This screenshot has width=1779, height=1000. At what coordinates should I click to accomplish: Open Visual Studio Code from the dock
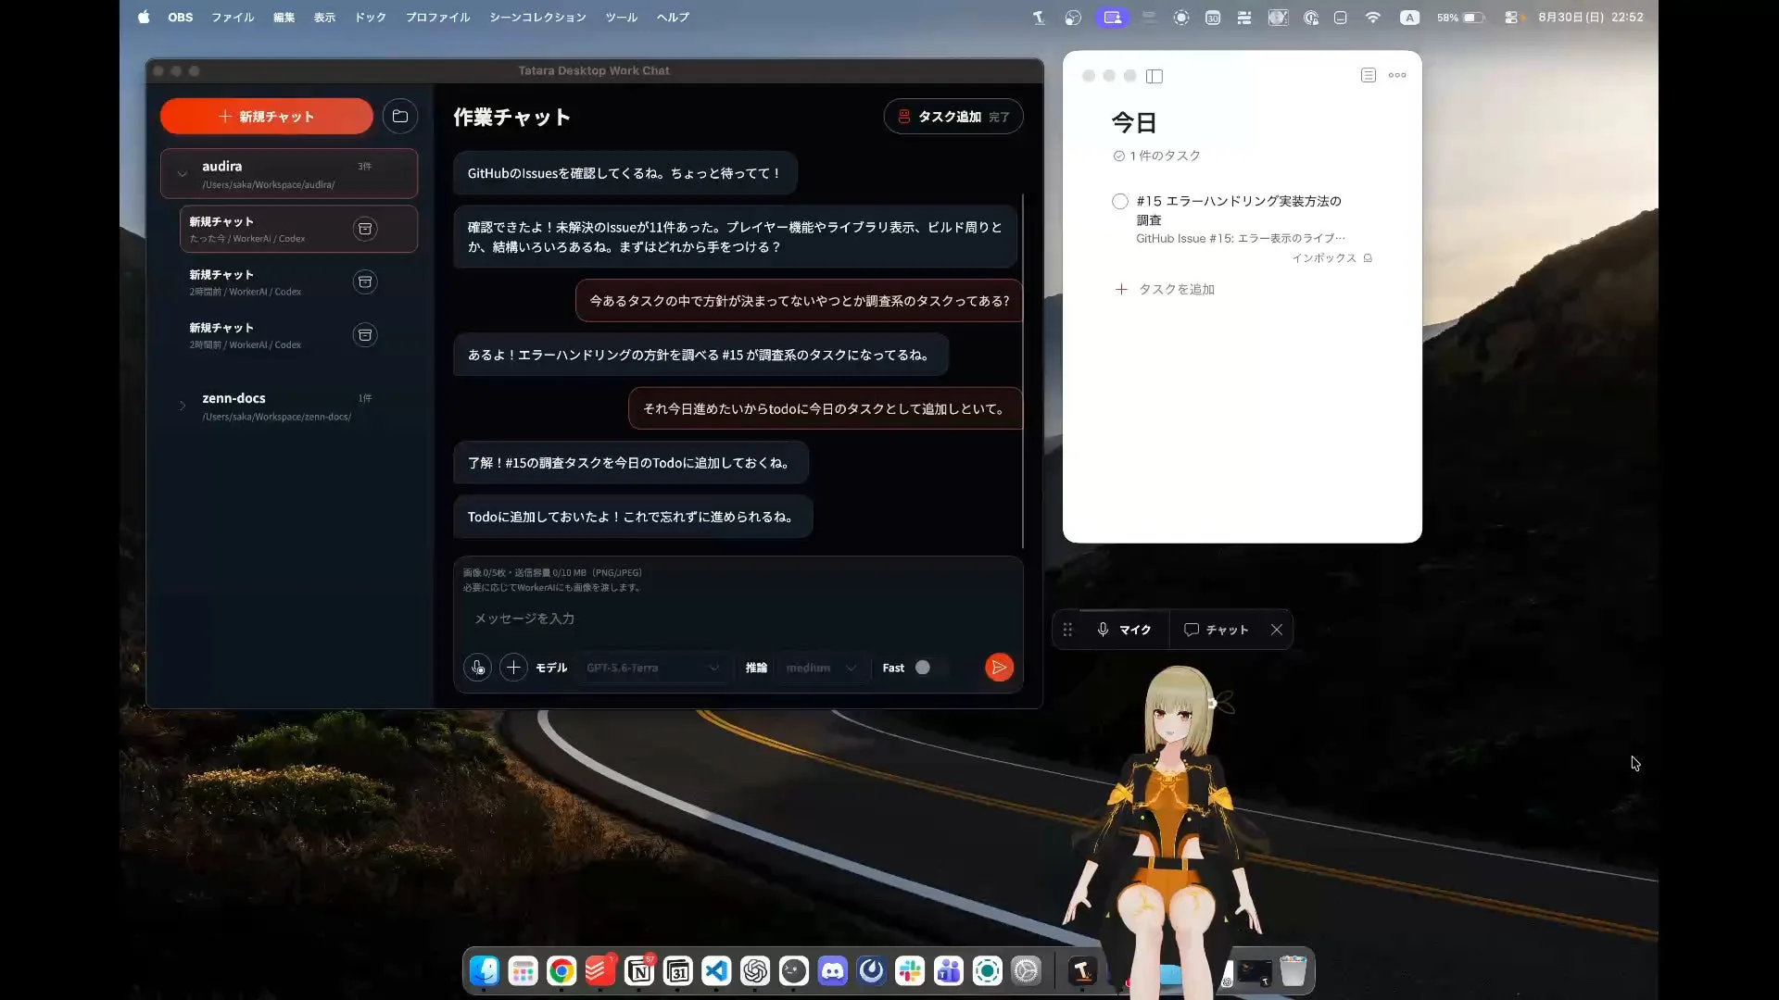[716, 971]
